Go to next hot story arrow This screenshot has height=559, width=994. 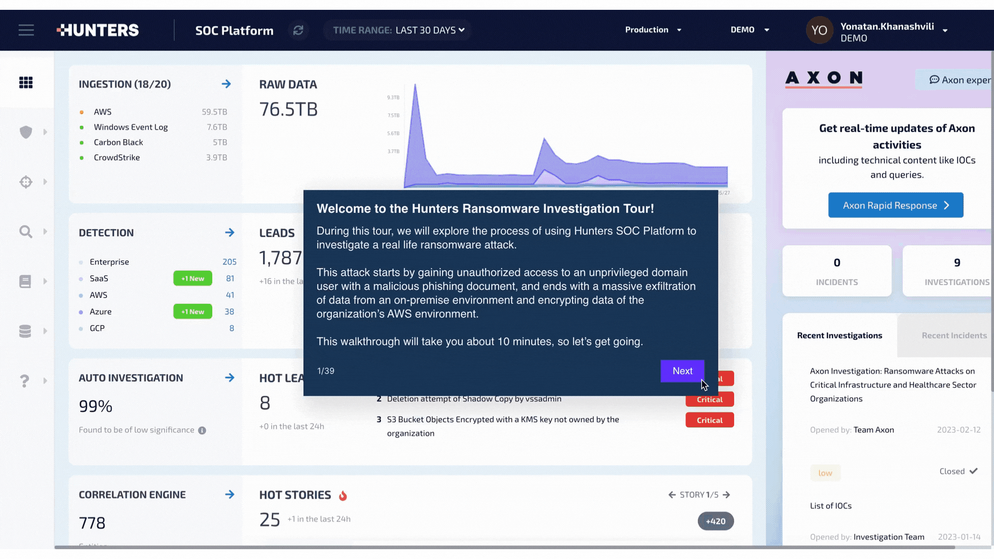(x=726, y=495)
